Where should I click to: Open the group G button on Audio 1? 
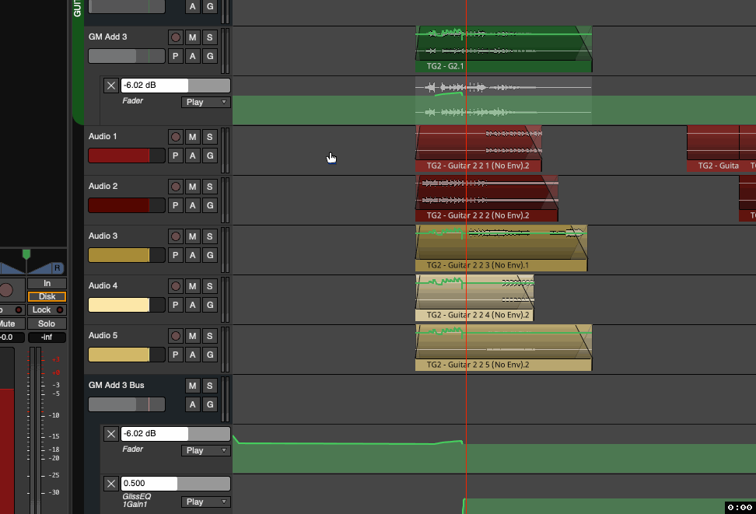[x=209, y=156]
